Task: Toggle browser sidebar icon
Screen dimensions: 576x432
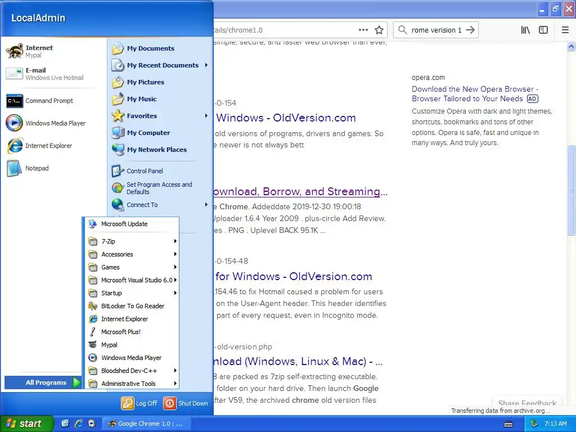Action: [x=543, y=30]
